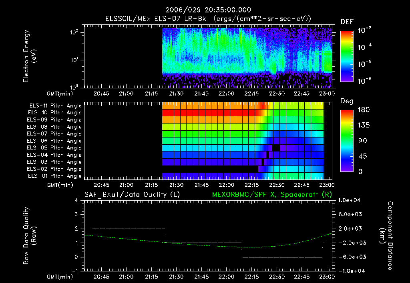410x283 pixels.
Task: Select the ELS-04 Pitch Angle row label
Action: click(x=54, y=155)
